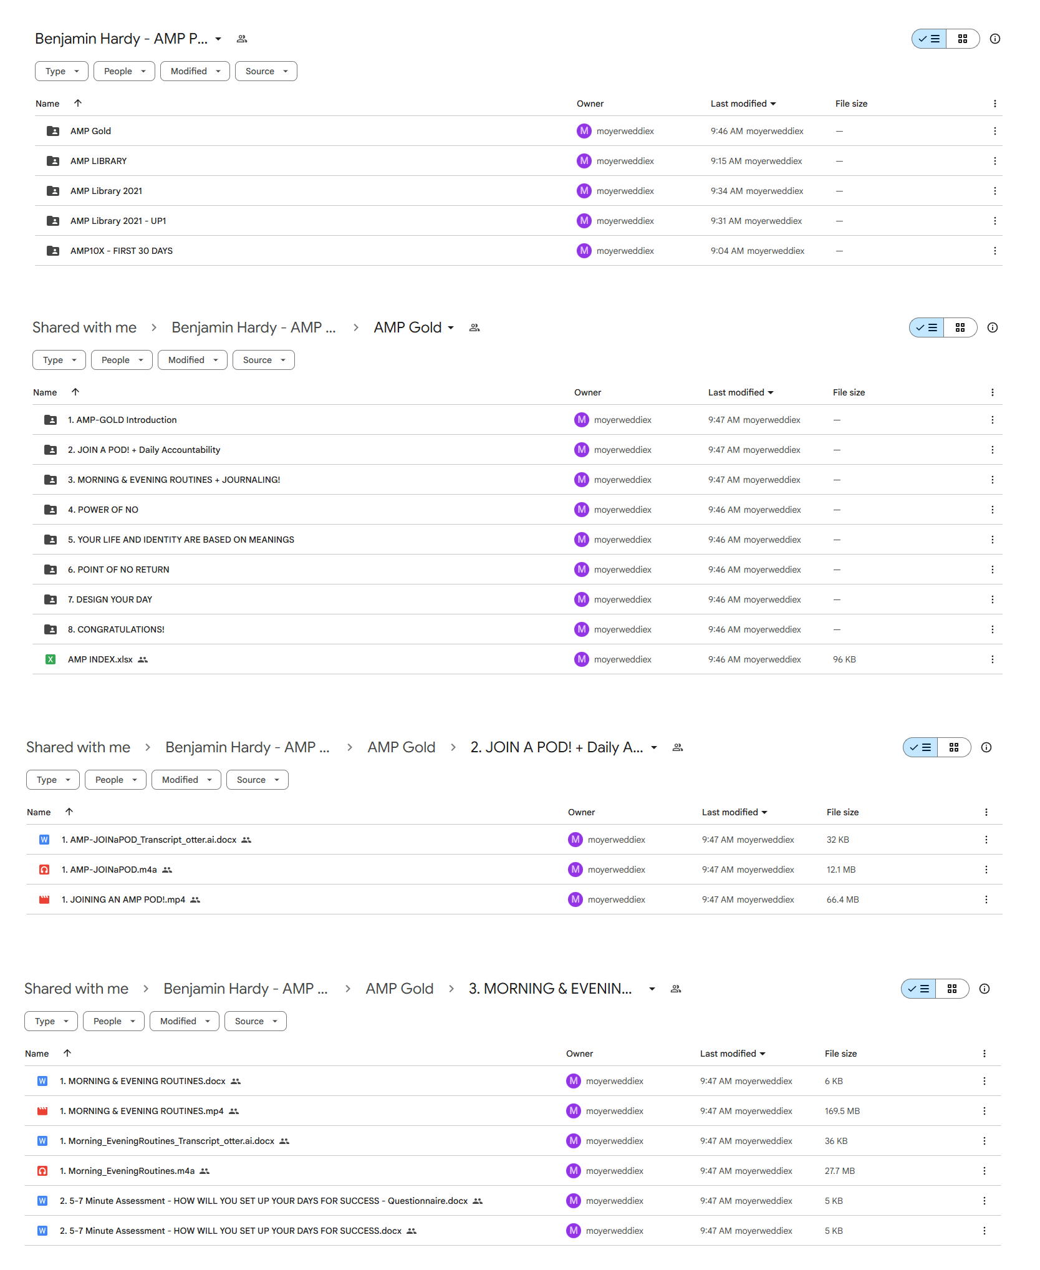Viewport: 1040px width, 1270px height.
Task: Click folder icon of 7. DESIGN YOUR DAY
Action: click(51, 599)
